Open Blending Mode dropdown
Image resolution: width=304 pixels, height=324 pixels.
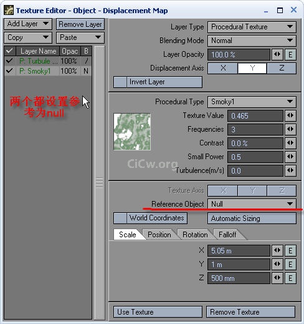[x=252, y=41]
